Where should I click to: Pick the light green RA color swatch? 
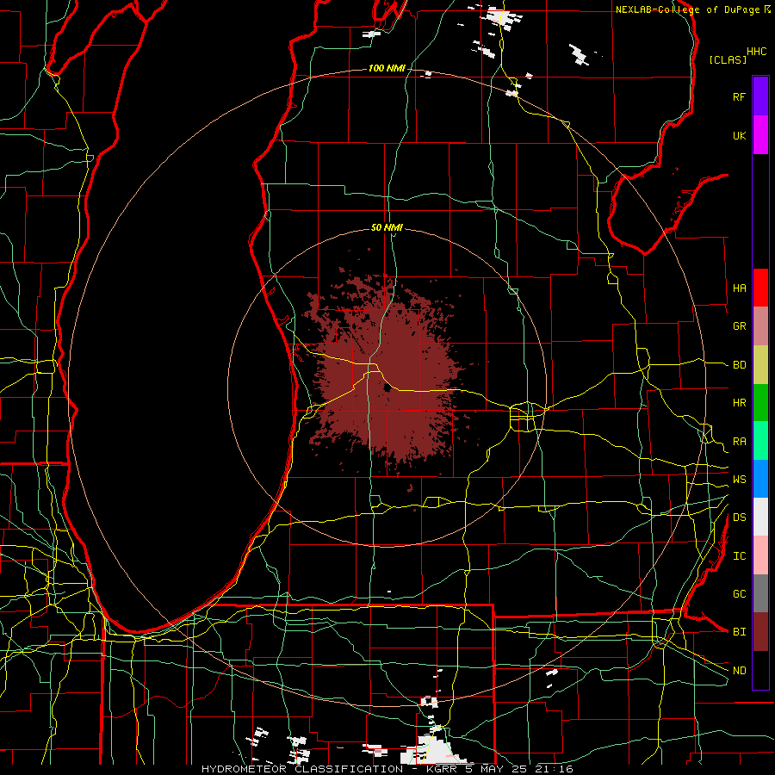760,440
